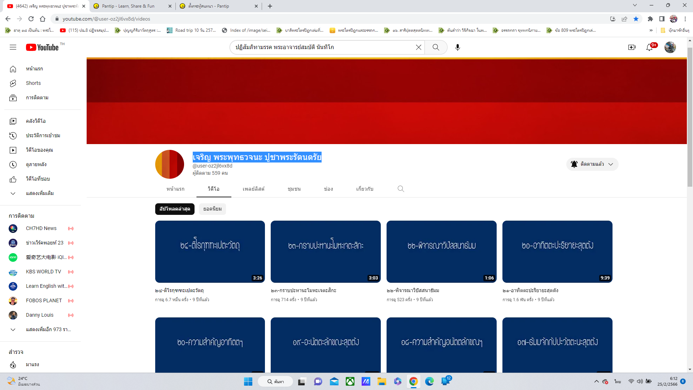
Task: Select the popular videos sort chip
Action: coord(212,209)
